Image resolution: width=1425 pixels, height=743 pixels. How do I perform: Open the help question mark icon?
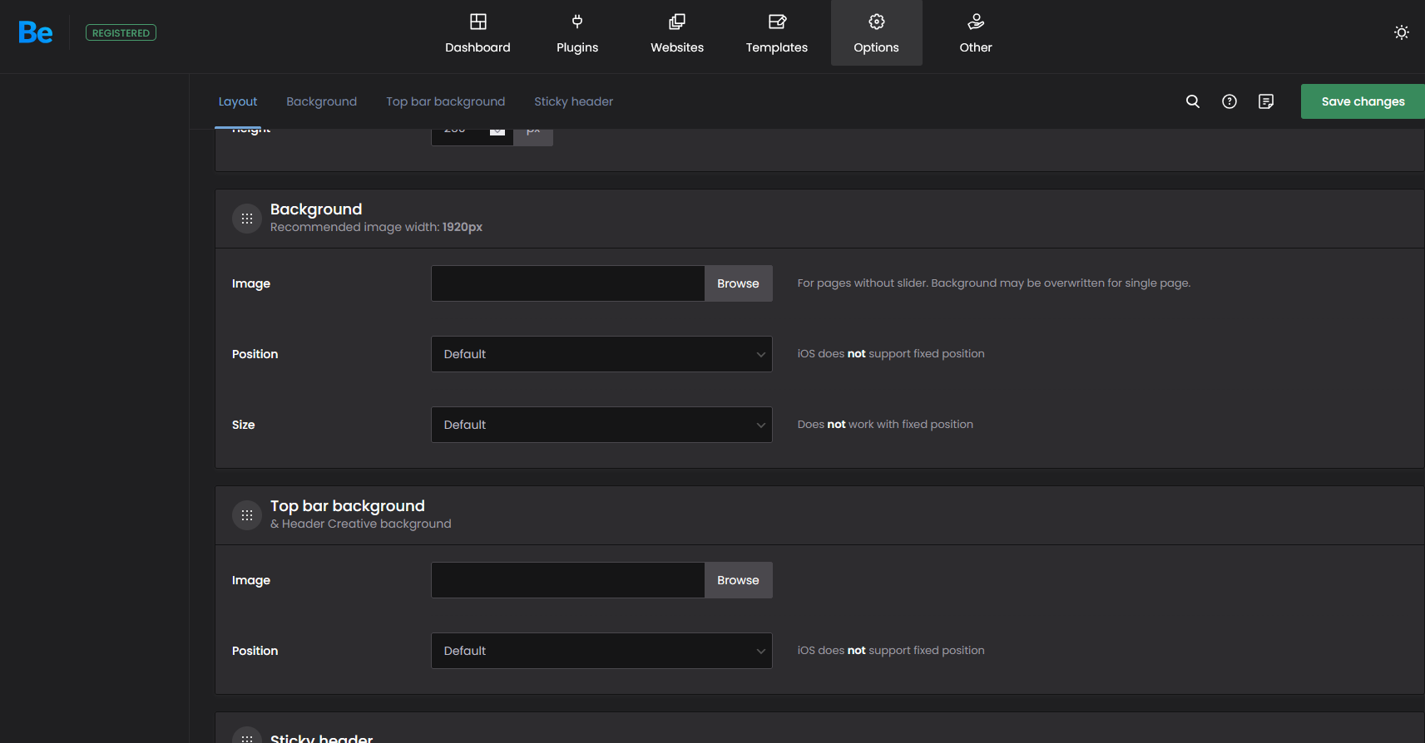[1229, 101]
